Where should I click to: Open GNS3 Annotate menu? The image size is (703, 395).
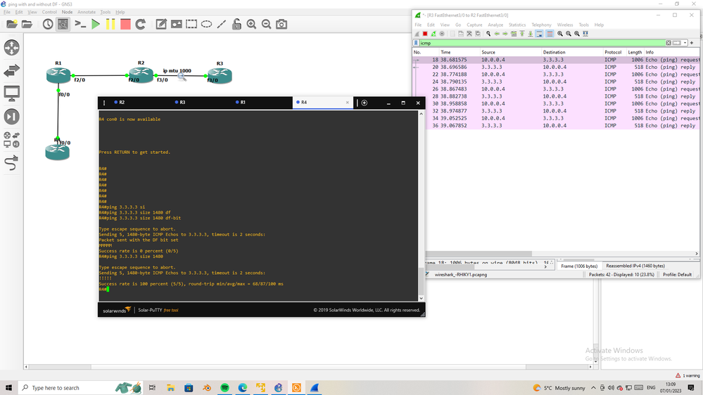87,12
